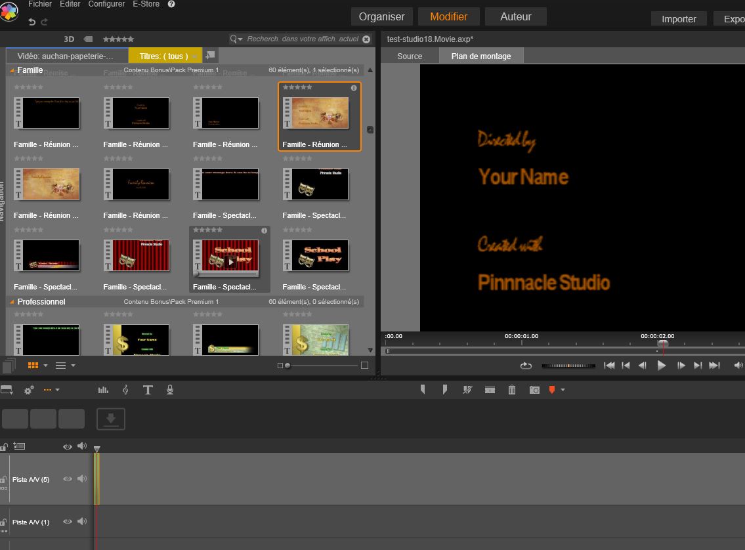Click the Pinnacle Studio logo icon
The height and width of the screenshot is (550, 745).
pyautogui.click(x=9, y=11)
